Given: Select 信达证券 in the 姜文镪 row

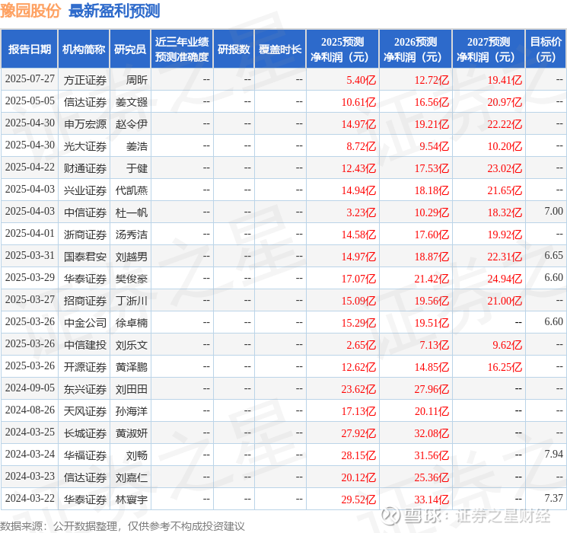Looking at the screenshot, I should (x=85, y=102).
